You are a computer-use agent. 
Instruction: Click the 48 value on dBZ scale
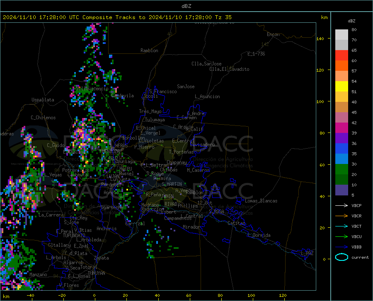tap(354, 102)
